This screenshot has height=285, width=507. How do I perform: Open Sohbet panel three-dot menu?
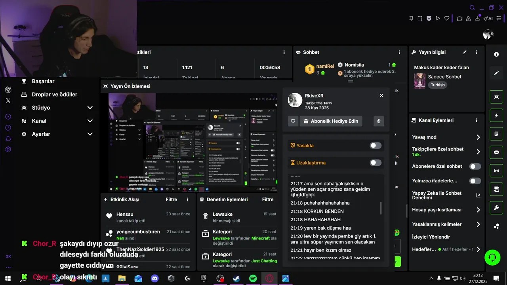(399, 52)
